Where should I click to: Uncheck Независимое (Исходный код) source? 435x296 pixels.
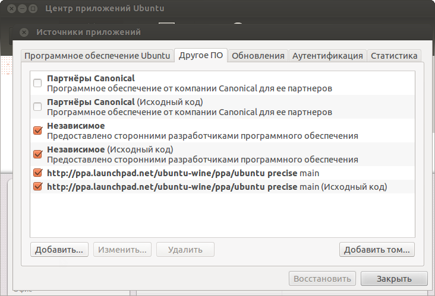click(x=37, y=154)
